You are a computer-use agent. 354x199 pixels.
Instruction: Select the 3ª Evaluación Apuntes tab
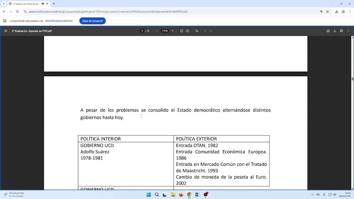click(x=28, y=4)
